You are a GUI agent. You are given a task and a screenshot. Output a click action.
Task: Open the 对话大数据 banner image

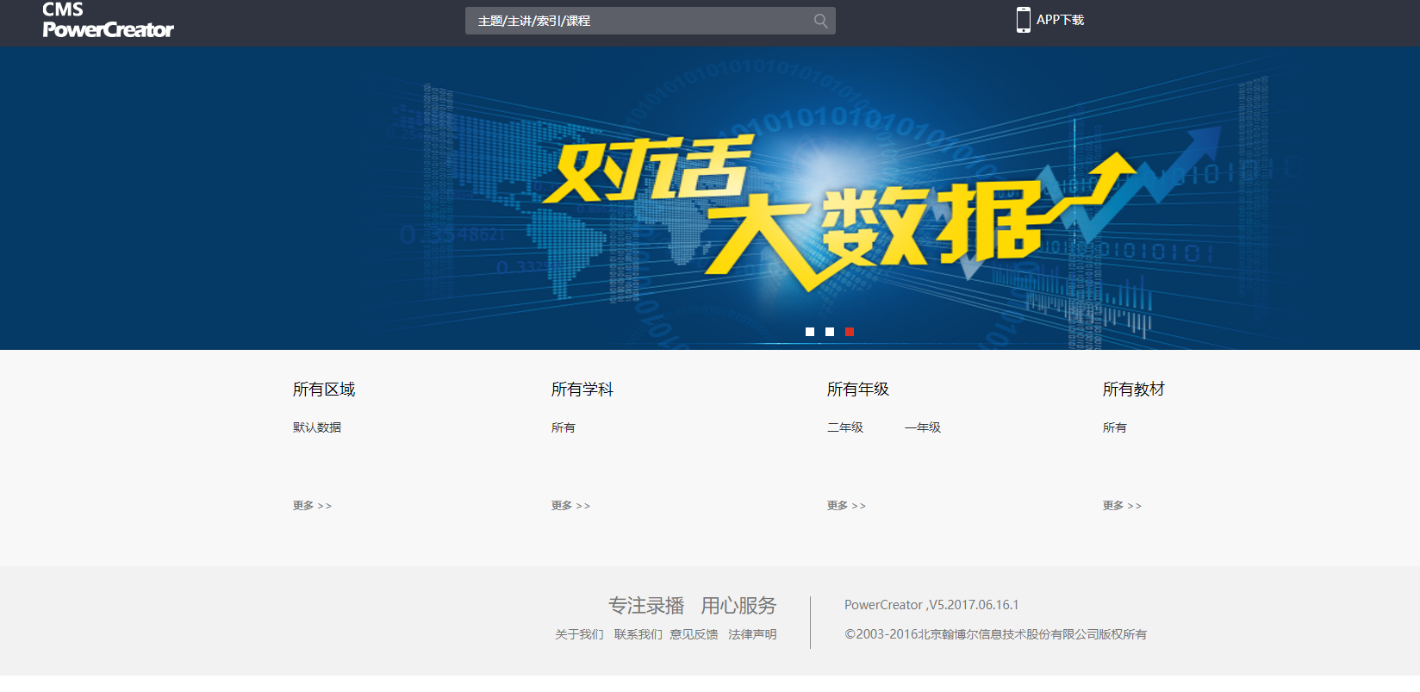710,198
